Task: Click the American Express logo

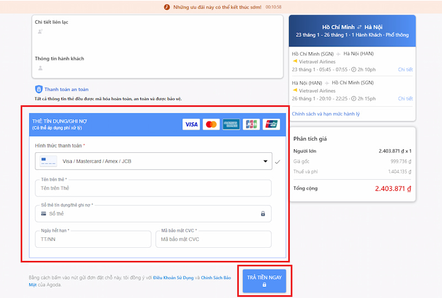Action: point(231,124)
